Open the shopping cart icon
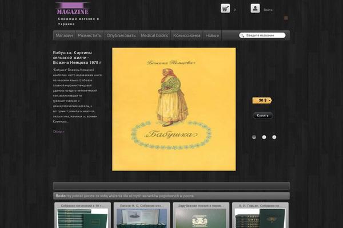This screenshot has width=343, height=228. pos(225,9)
